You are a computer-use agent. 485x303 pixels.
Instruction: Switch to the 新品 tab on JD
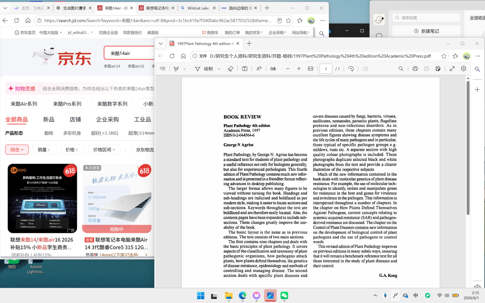click(x=48, y=119)
